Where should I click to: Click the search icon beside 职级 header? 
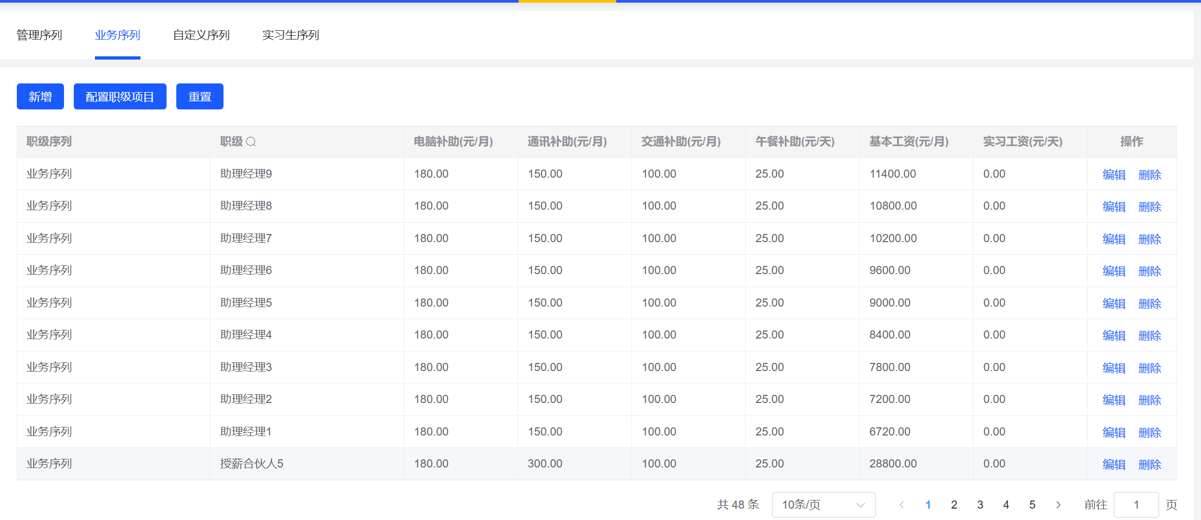tap(251, 142)
